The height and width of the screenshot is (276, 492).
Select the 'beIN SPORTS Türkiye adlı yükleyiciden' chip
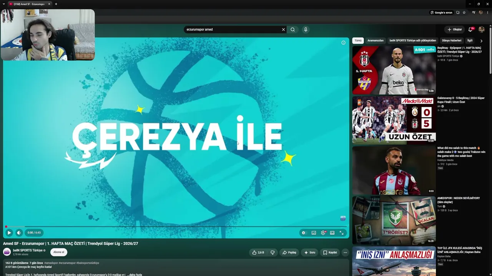[x=413, y=41]
